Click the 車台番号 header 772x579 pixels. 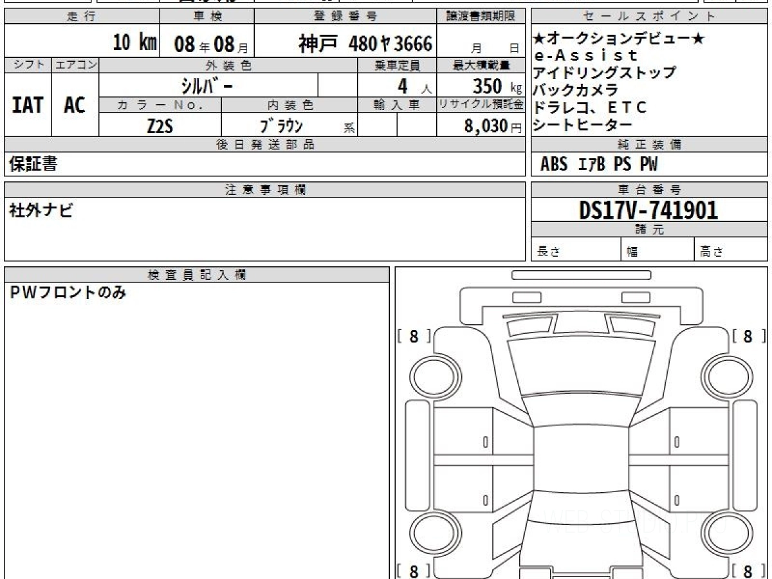[649, 190]
